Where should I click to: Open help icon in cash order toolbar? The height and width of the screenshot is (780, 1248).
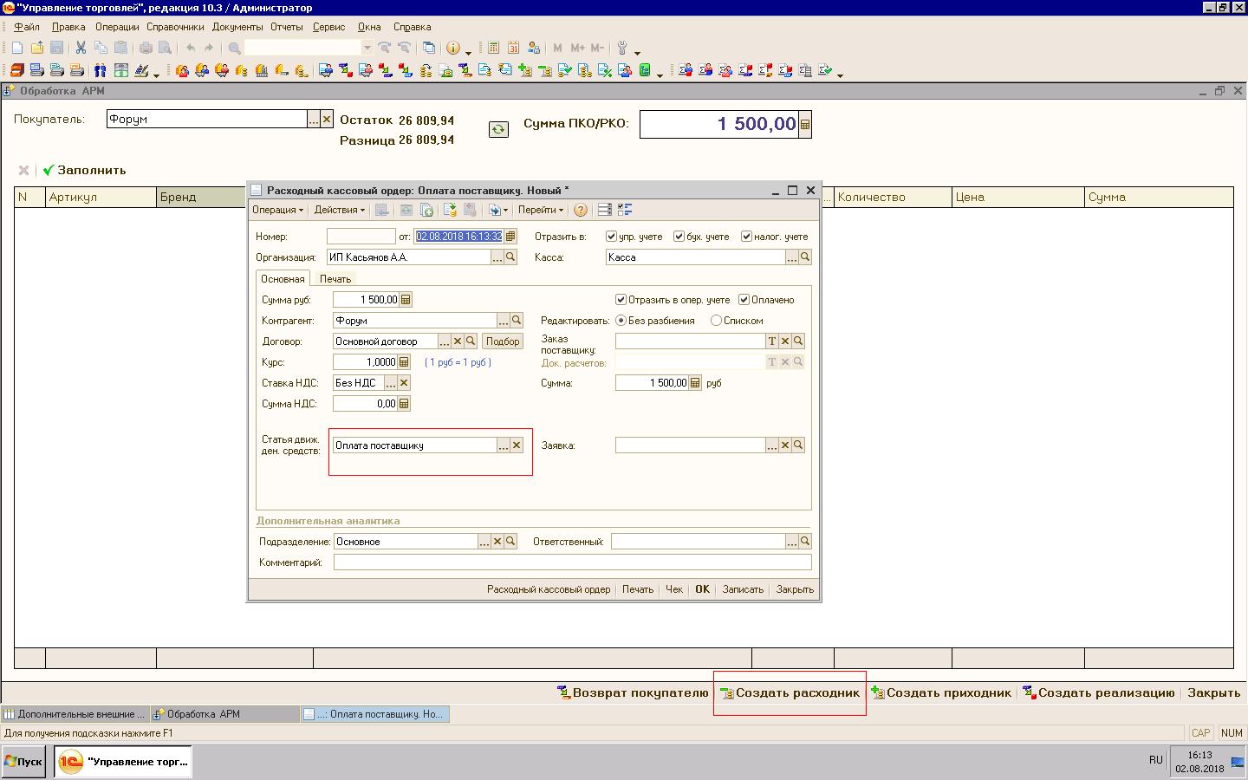[x=581, y=210]
